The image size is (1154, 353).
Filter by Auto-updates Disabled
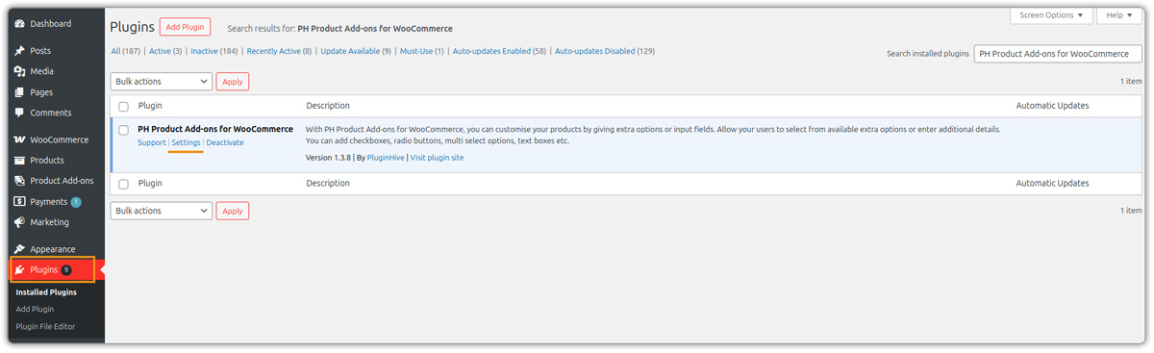pyautogui.click(x=605, y=51)
